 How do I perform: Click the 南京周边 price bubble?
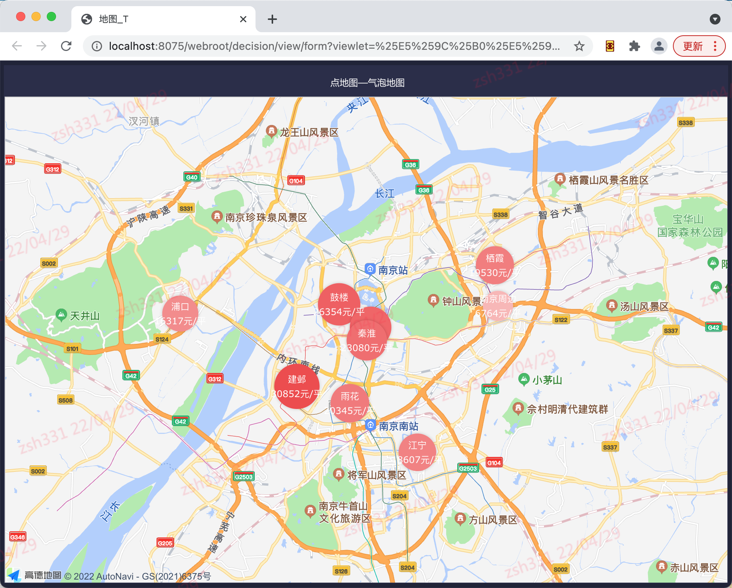point(498,306)
